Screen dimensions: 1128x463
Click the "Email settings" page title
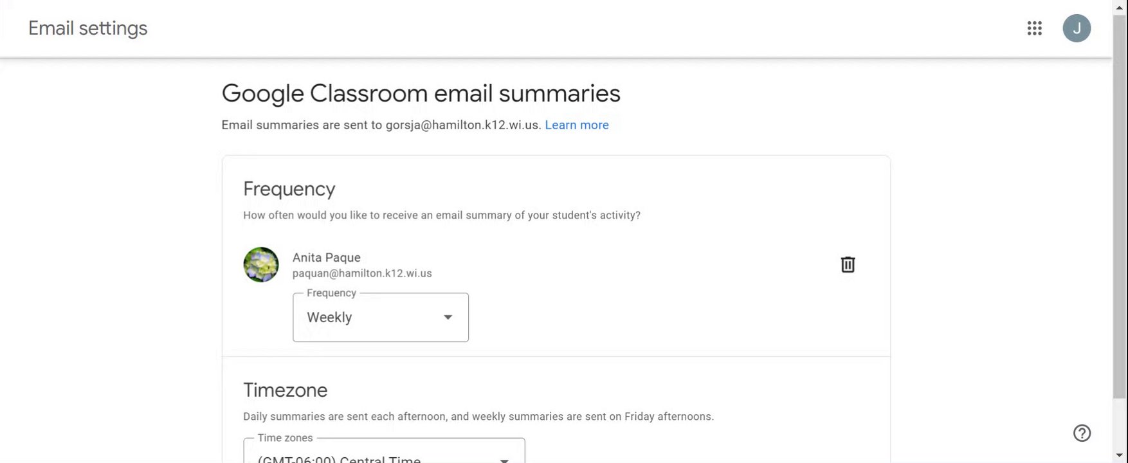tap(88, 28)
